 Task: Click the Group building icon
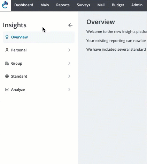(x=7, y=63)
